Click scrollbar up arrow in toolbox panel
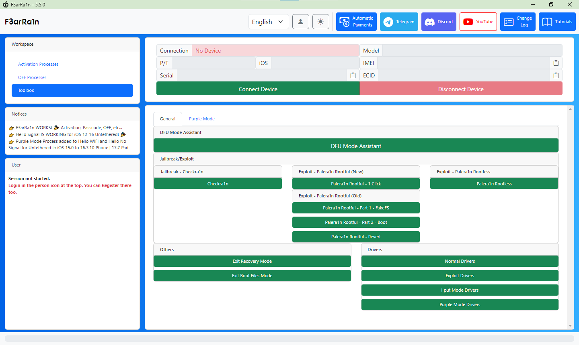Viewport: 579px width, 345px height. pyautogui.click(x=570, y=109)
